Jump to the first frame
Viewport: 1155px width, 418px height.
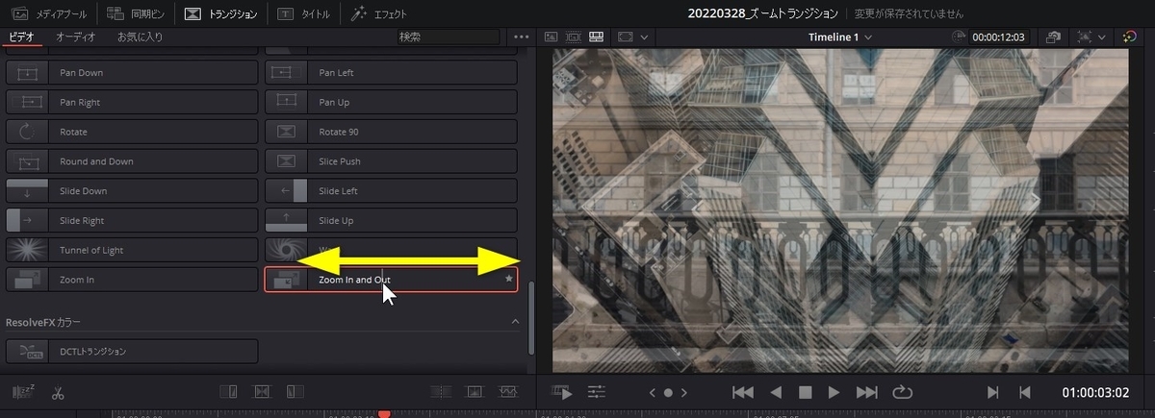[x=742, y=392]
